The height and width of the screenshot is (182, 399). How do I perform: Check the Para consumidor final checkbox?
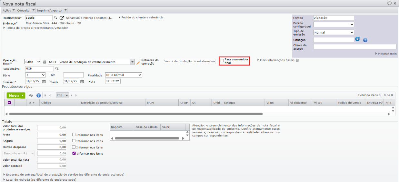click(x=222, y=61)
